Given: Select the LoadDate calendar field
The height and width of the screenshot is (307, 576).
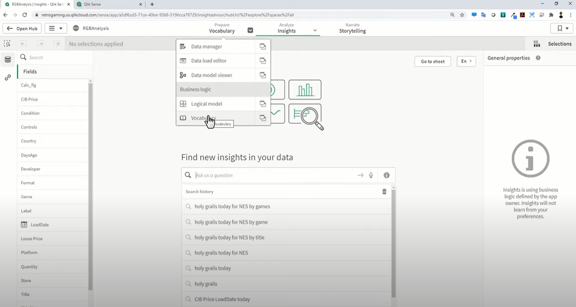Looking at the screenshot, I should click(52, 225).
